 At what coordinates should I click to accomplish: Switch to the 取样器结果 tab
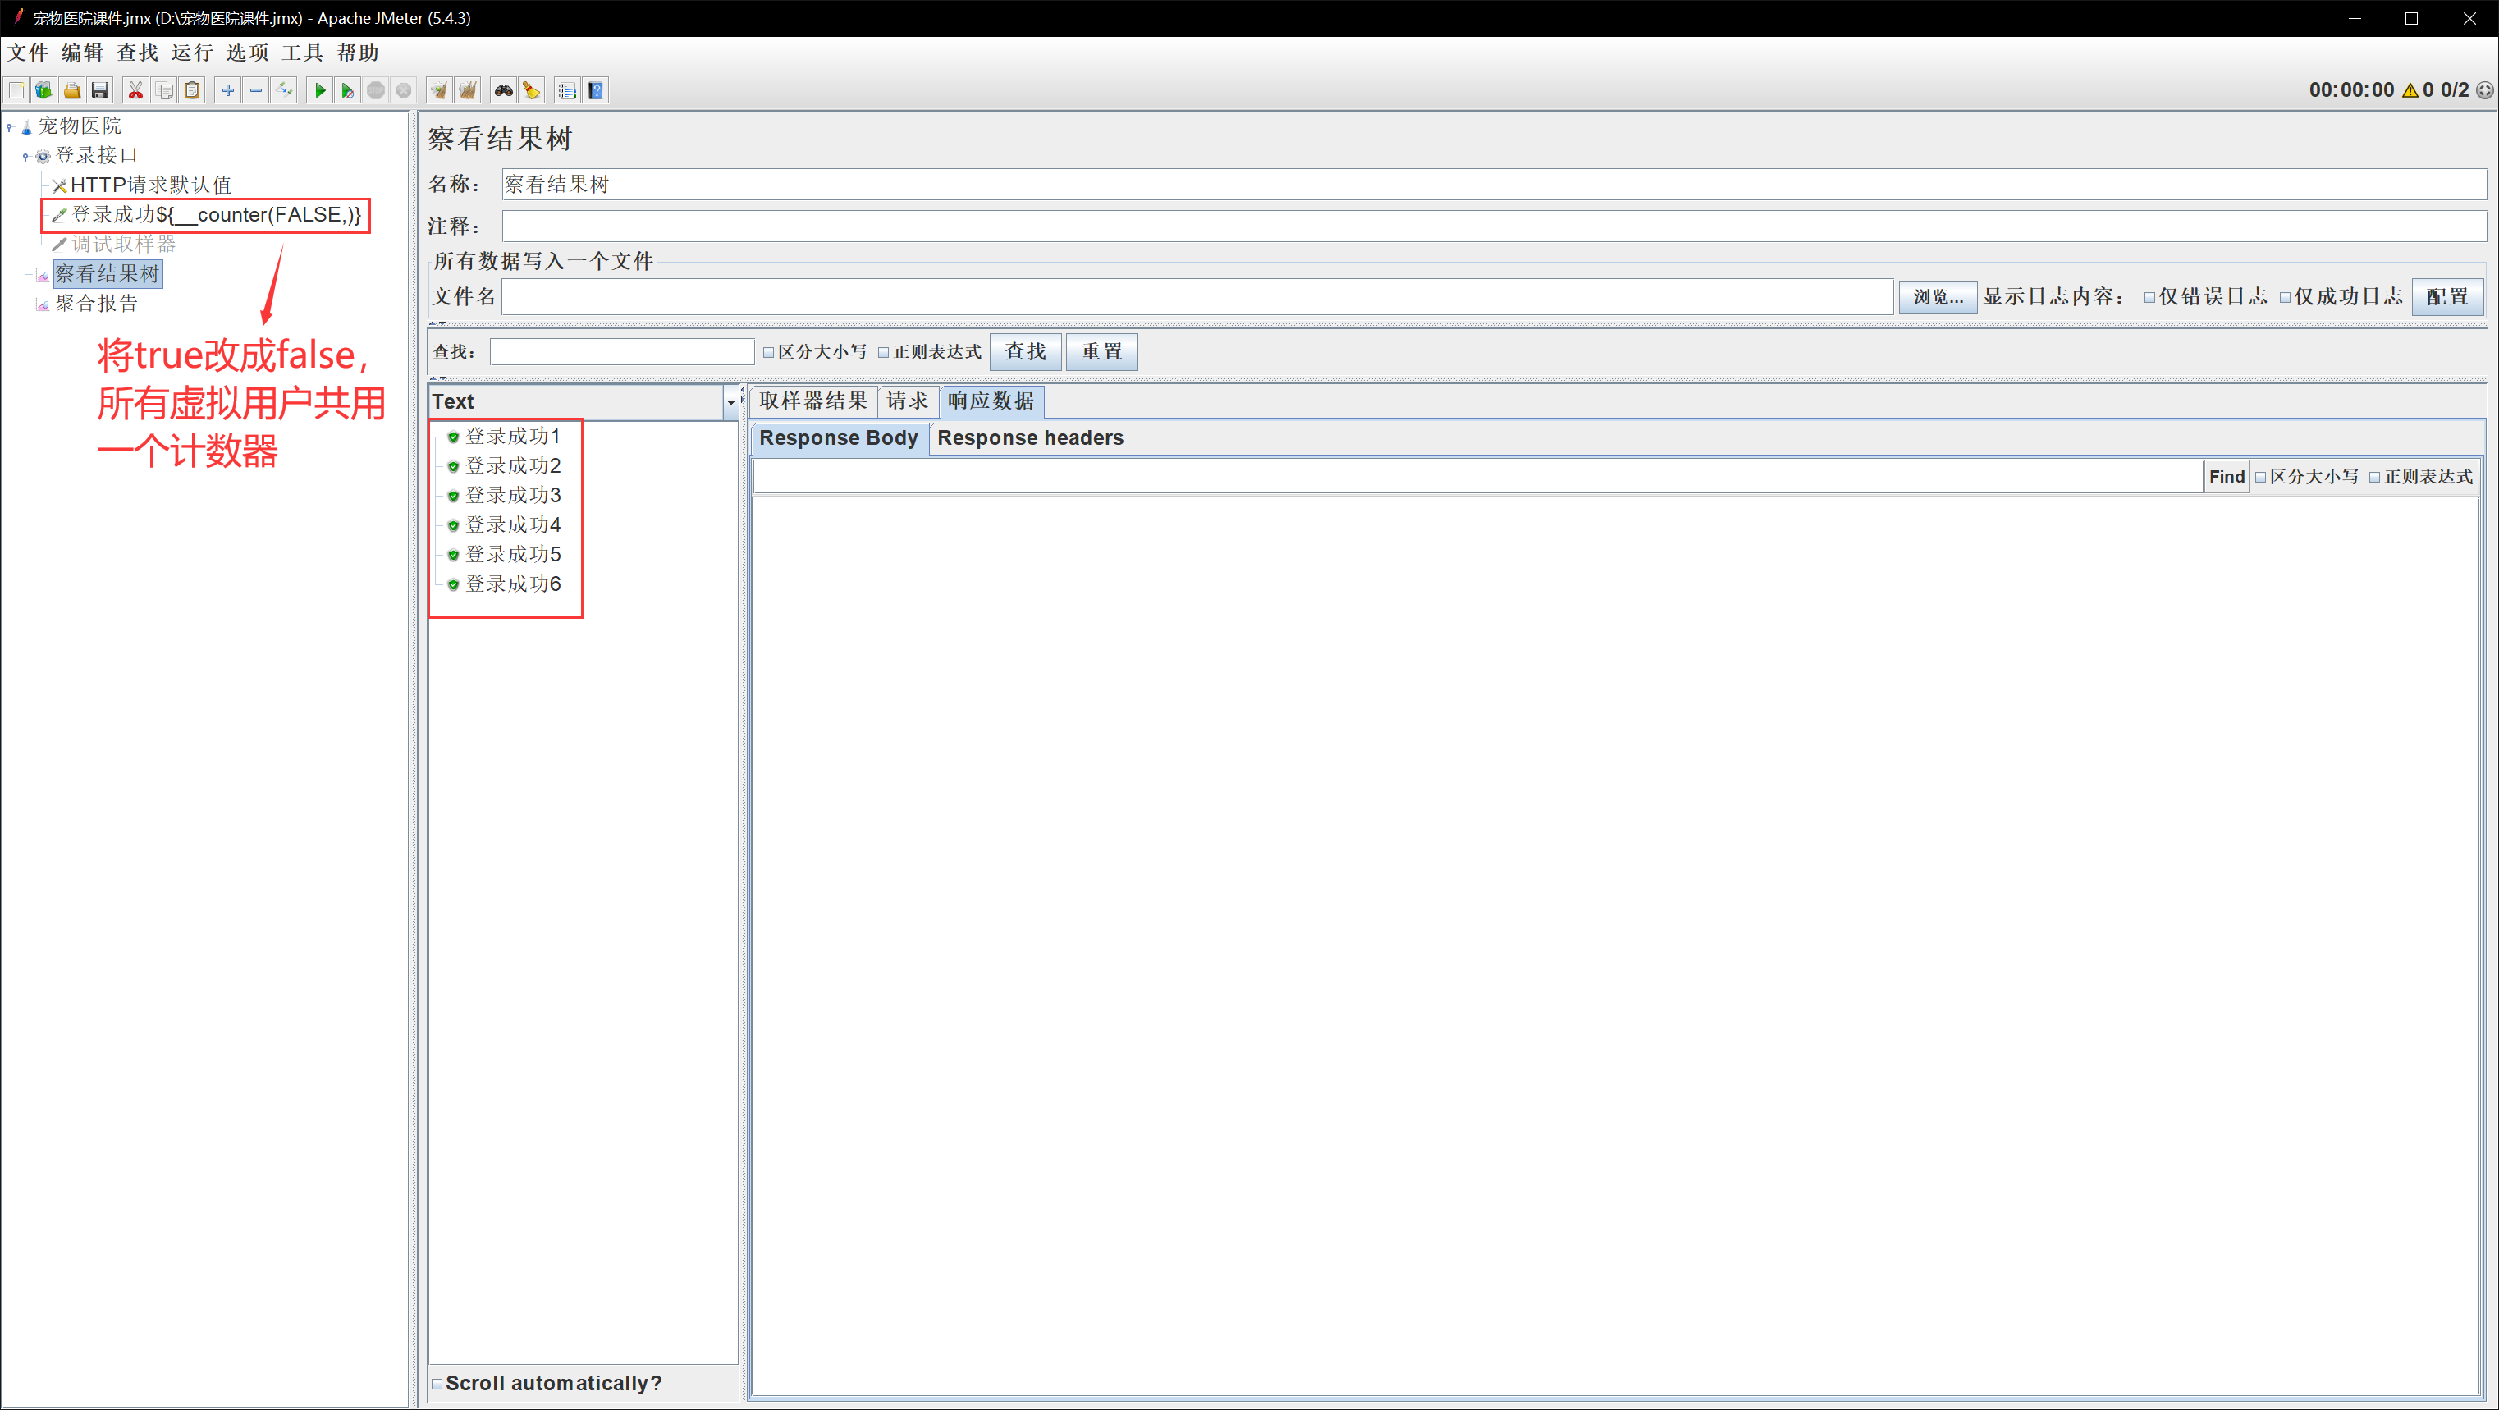(813, 401)
